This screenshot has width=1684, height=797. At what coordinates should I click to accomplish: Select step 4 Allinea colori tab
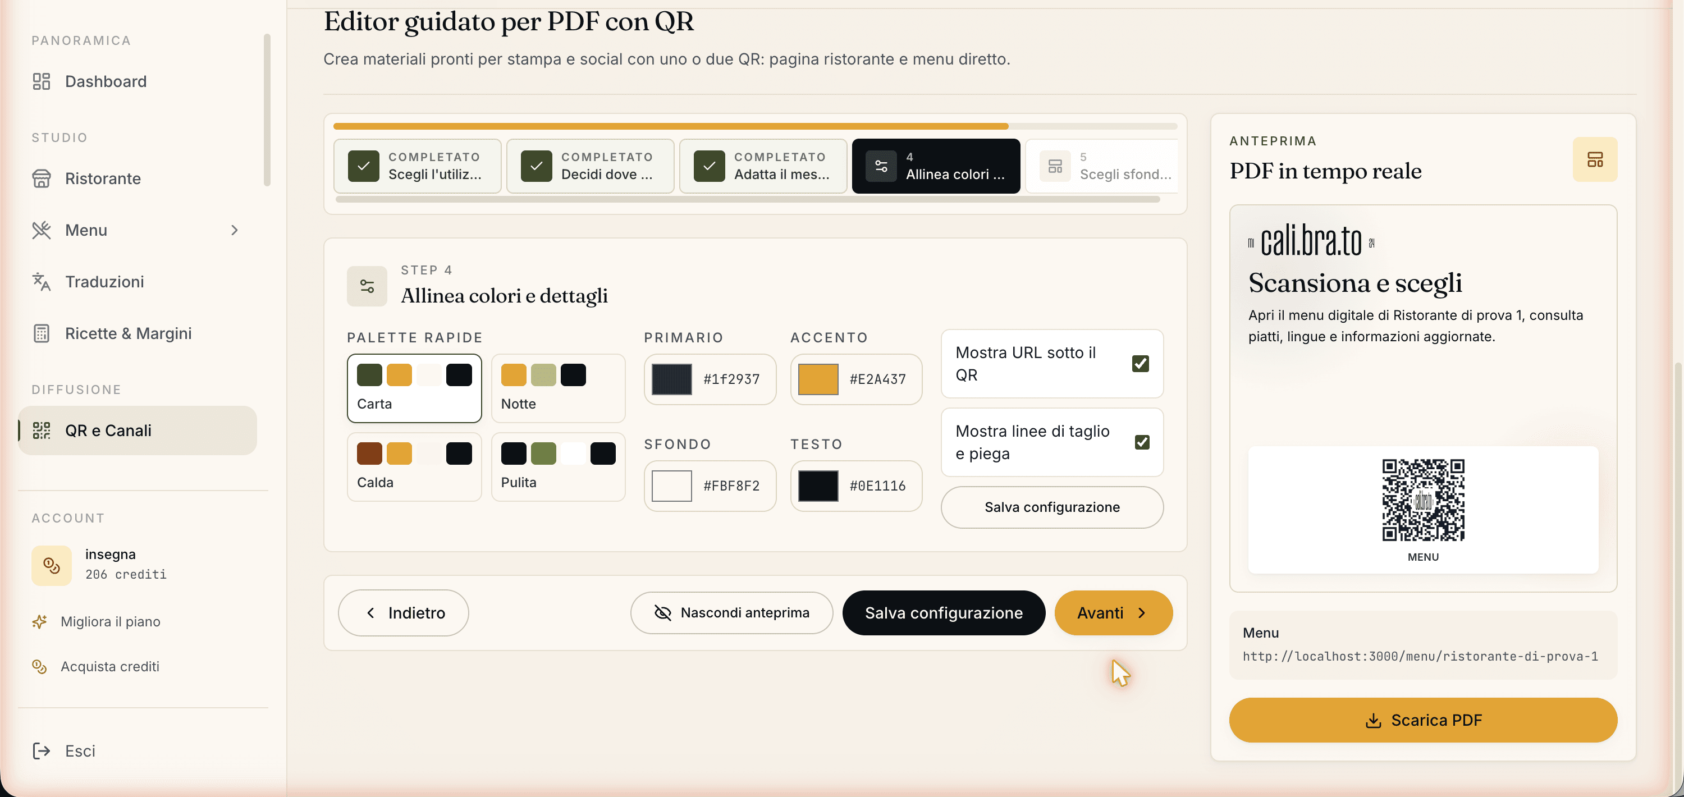[x=936, y=166]
